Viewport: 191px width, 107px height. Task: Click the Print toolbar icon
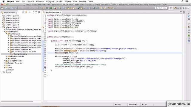click(12, 8)
